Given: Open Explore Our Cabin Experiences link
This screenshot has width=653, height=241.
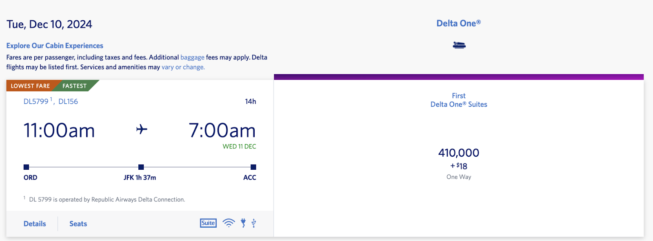Looking at the screenshot, I should (55, 46).
